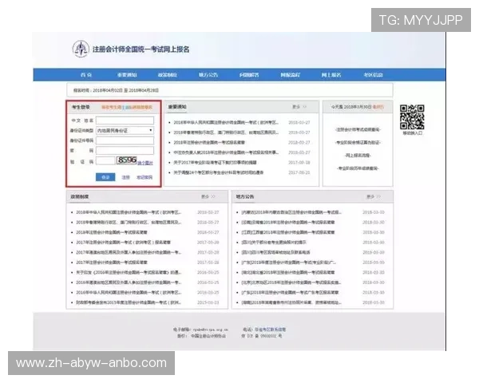Open the 首页 home tab
Viewport: 479px width, 383px height.
coord(85,75)
